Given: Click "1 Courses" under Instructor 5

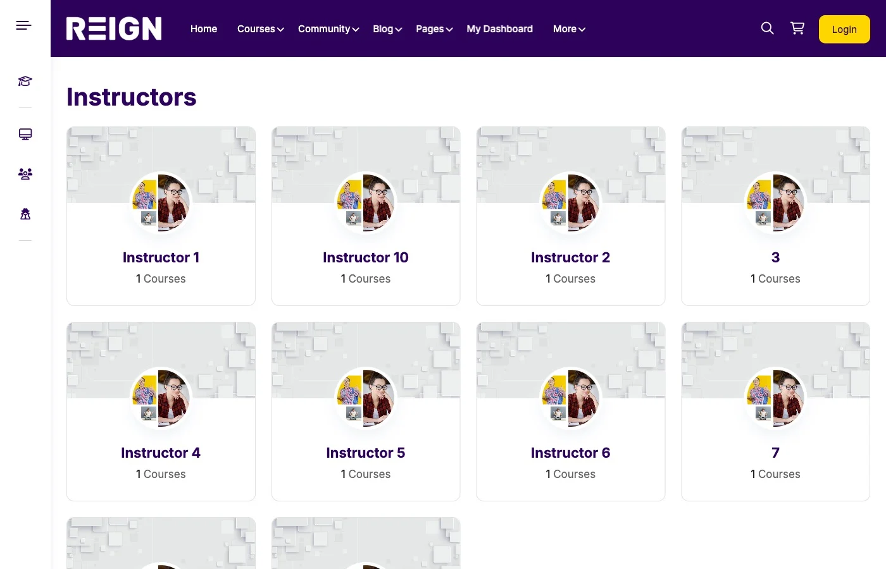Looking at the screenshot, I should pyautogui.click(x=366, y=474).
